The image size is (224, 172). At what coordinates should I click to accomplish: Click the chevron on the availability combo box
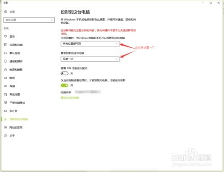click(x=116, y=44)
